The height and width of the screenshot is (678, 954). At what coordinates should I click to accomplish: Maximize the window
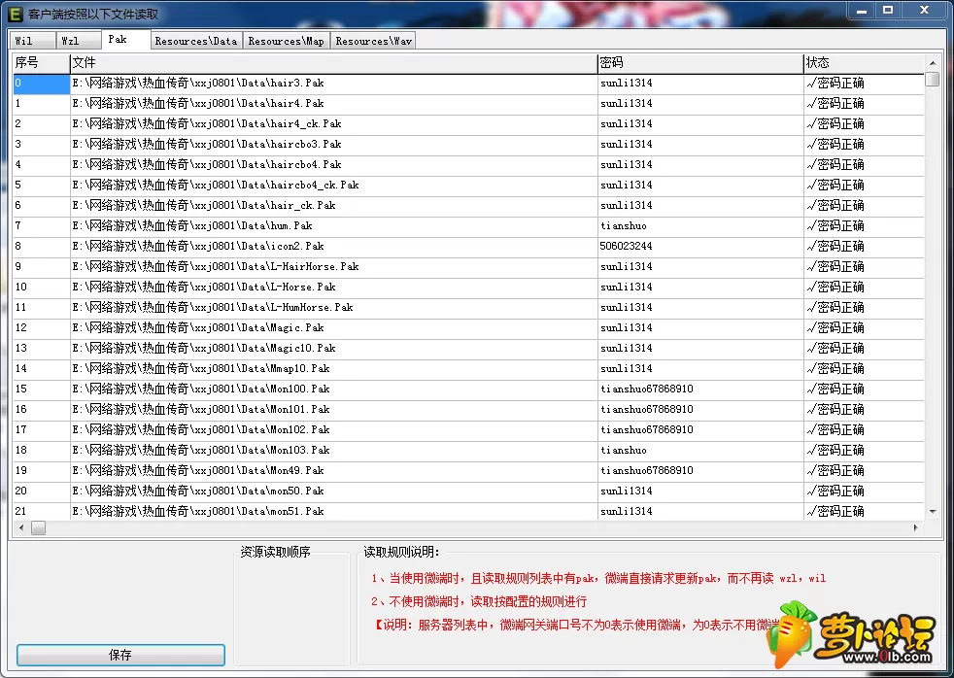(x=888, y=11)
